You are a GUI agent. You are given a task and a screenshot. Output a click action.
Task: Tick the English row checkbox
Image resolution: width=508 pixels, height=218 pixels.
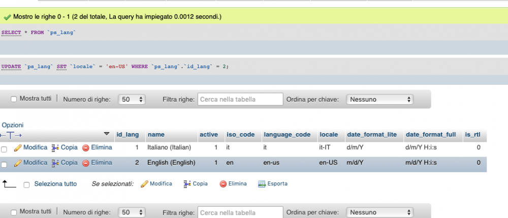click(x=4, y=165)
